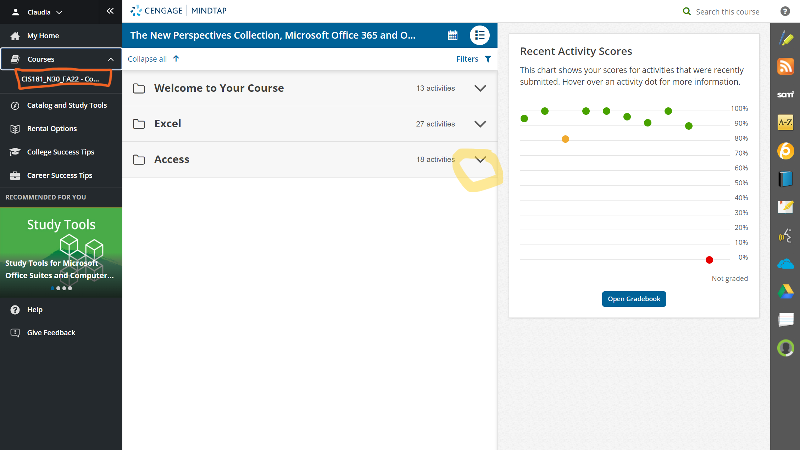The width and height of the screenshot is (800, 450).
Task: Click the Search this course field
Action: 728,12
